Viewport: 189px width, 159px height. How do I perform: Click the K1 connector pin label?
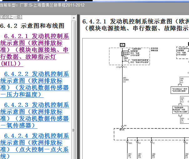154,143
